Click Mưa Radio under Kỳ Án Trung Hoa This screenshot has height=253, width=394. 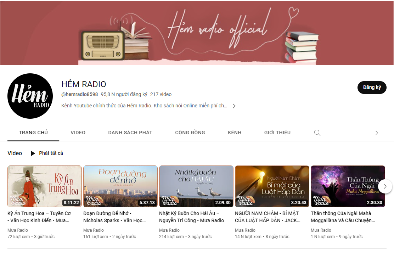pos(18,230)
